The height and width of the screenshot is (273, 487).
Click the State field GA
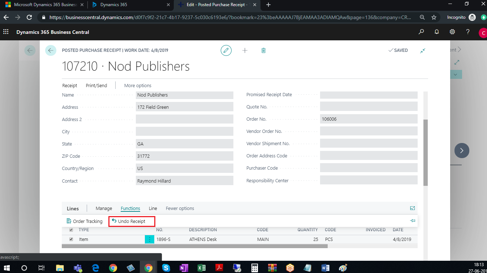[x=185, y=144]
